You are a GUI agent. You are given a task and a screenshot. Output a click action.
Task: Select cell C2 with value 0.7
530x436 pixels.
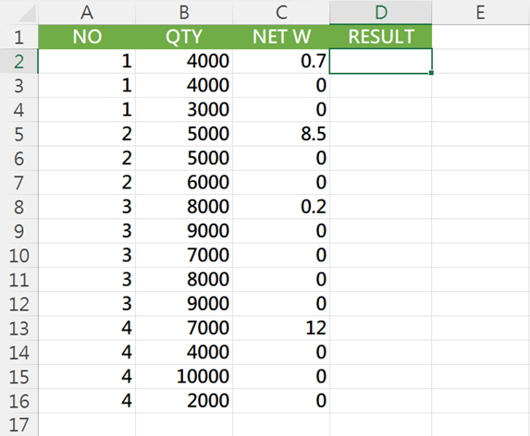[x=281, y=61]
